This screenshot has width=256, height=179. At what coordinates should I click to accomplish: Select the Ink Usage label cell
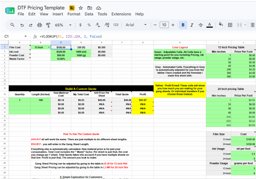click(219, 149)
